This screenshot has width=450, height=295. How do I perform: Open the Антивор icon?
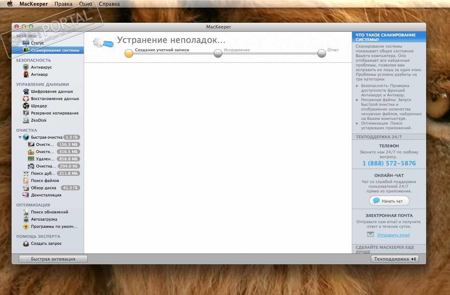26,74
